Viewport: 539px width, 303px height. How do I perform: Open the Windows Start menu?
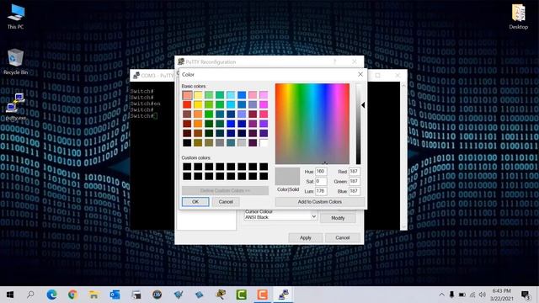coord(10,295)
